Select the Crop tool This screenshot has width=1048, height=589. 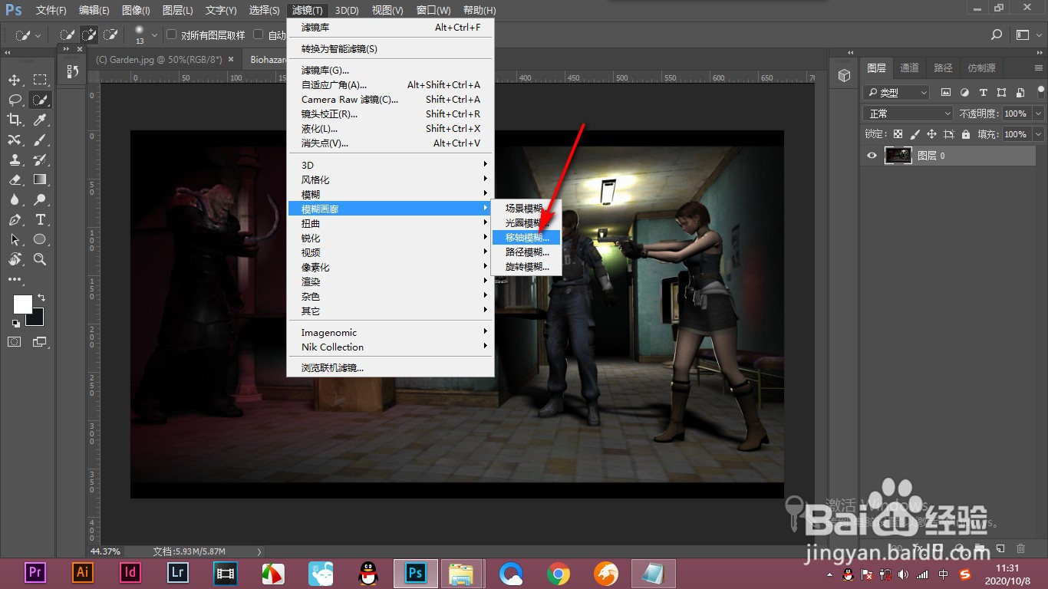click(x=15, y=120)
